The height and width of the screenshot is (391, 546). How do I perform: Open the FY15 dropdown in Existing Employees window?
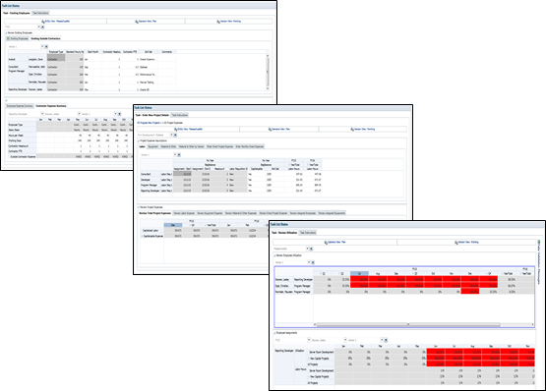tap(39, 27)
